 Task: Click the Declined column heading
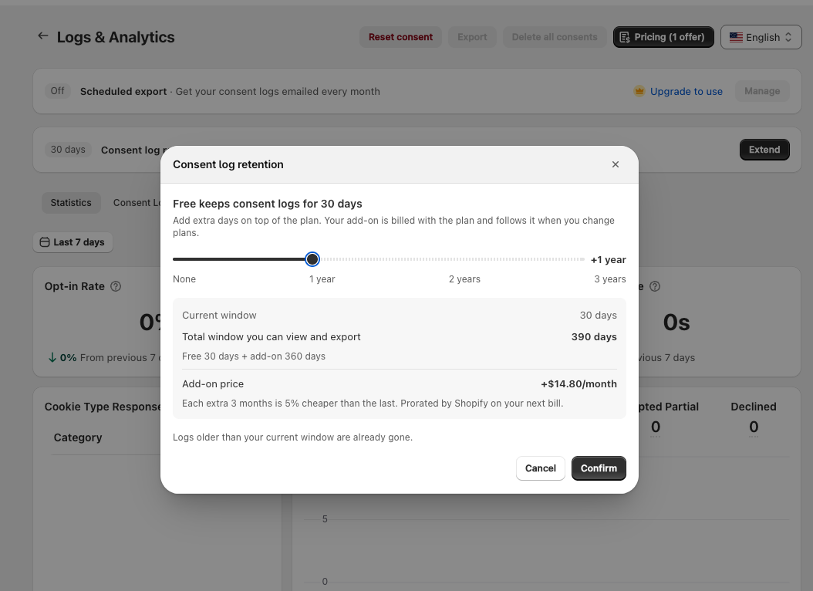click(x=754, y=407)
